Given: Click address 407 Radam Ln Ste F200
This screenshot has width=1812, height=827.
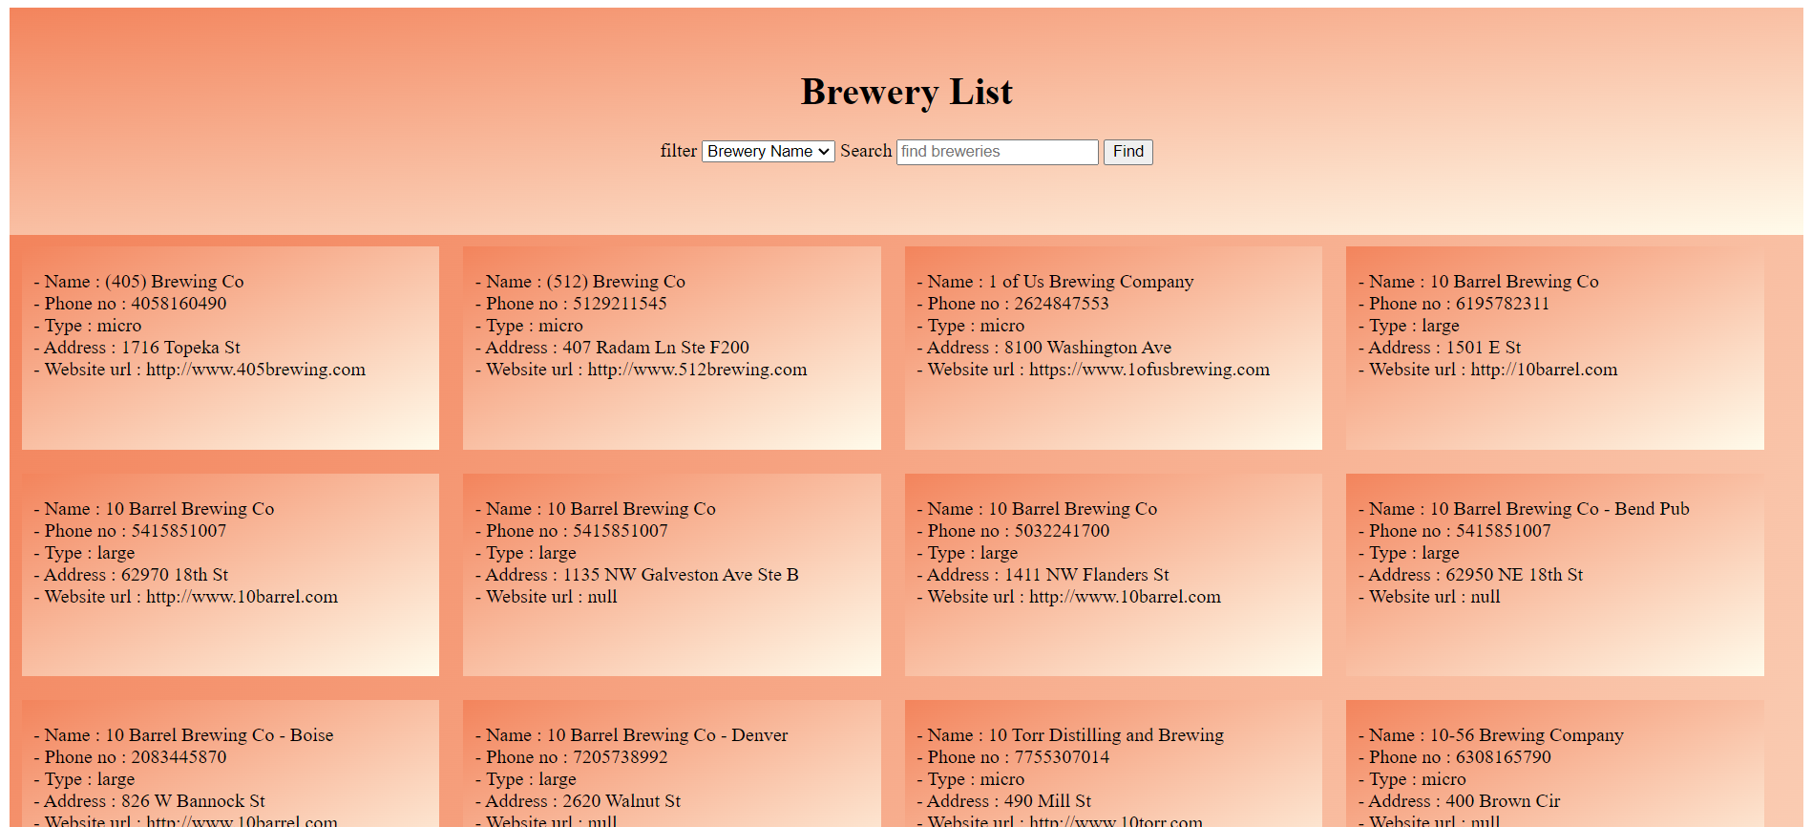Looking at the screenshot, I should [656, 348].
